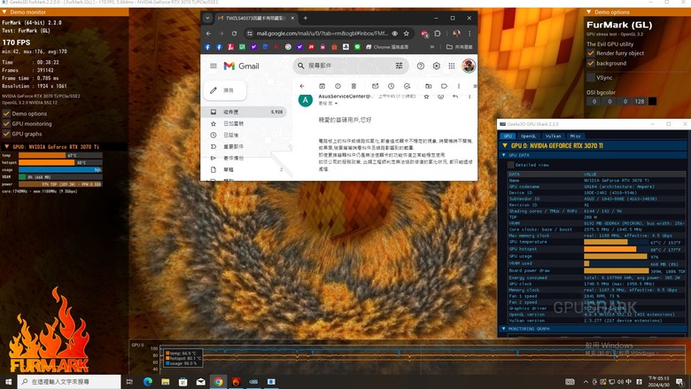
Task: Toggle Render furry object checkbox
Action: [591, 53]
